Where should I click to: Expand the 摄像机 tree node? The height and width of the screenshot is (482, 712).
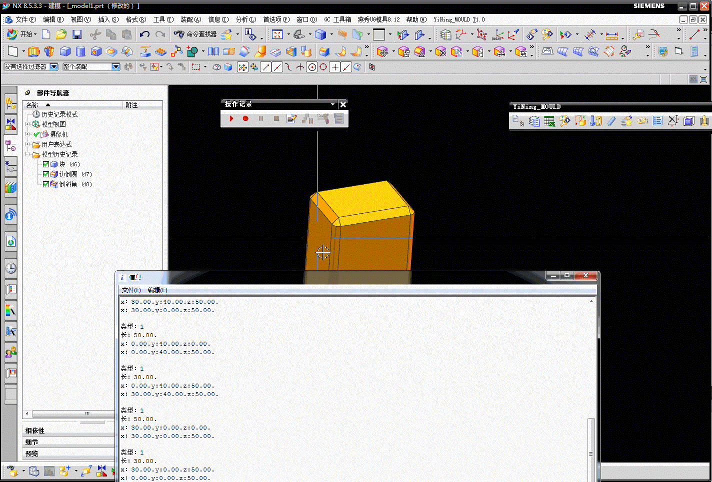point(27,134)
